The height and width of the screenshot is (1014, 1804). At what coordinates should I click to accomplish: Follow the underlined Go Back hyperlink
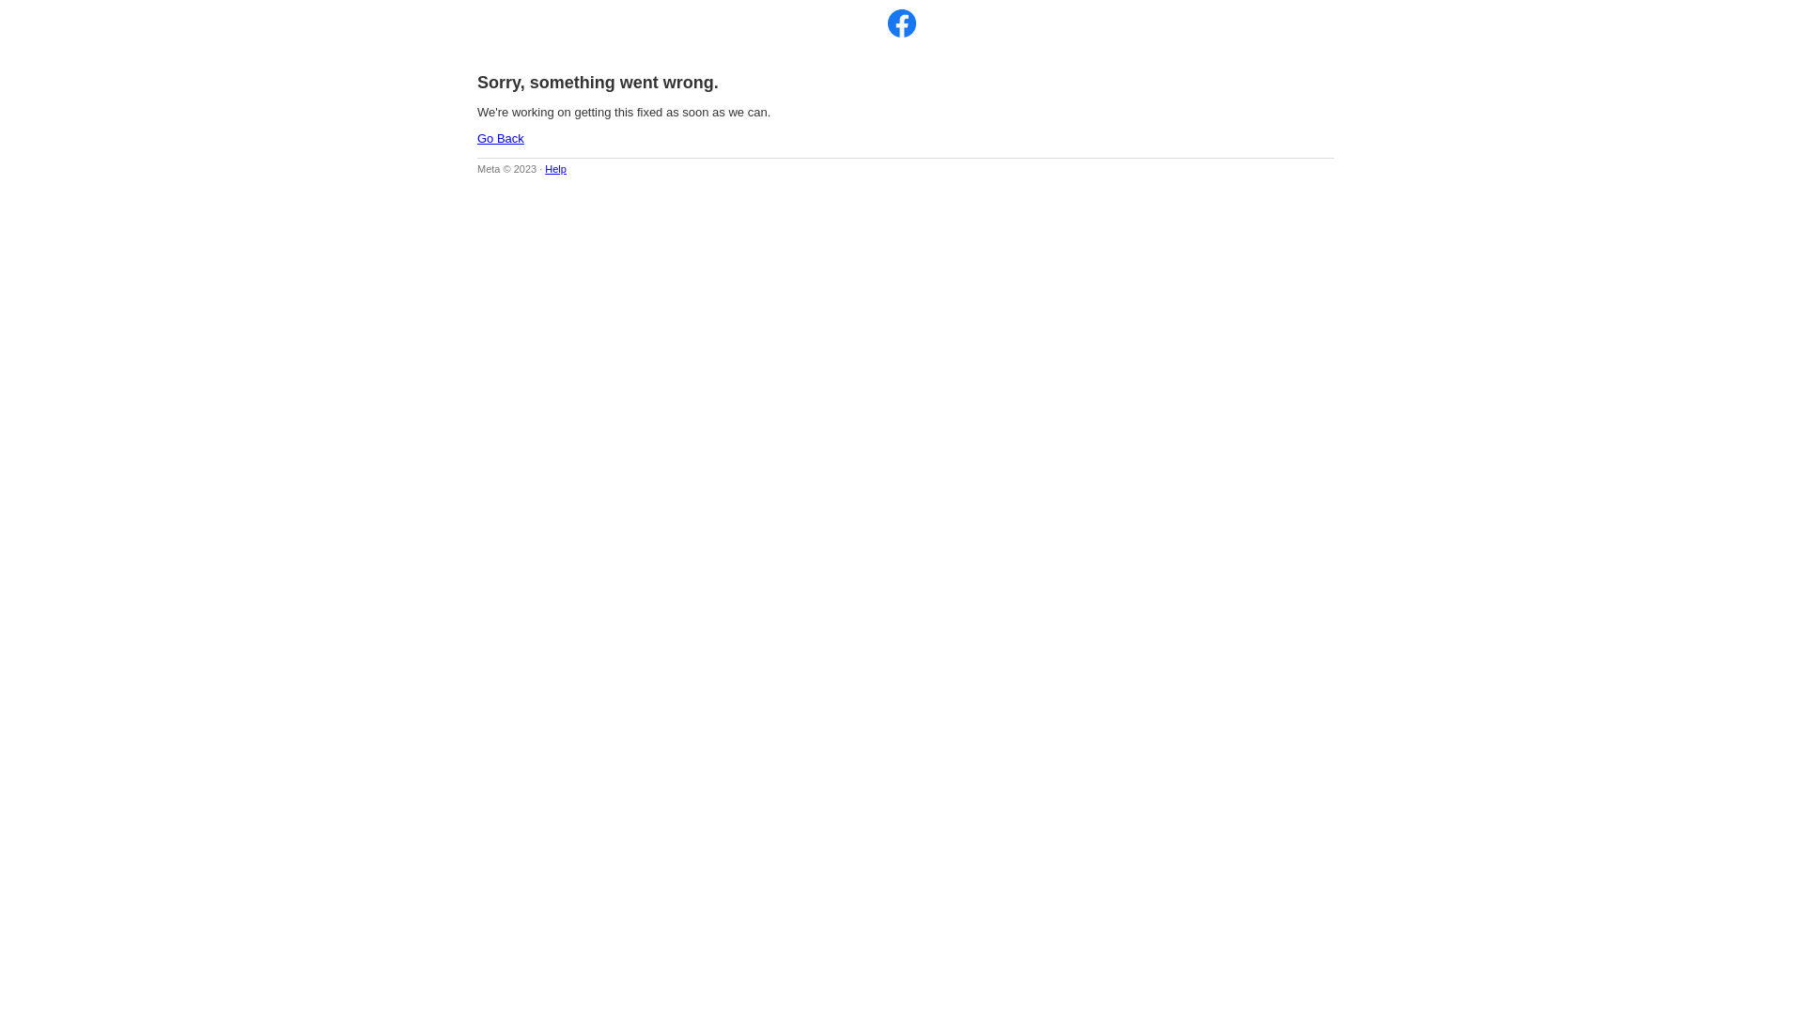coord(500,139)
